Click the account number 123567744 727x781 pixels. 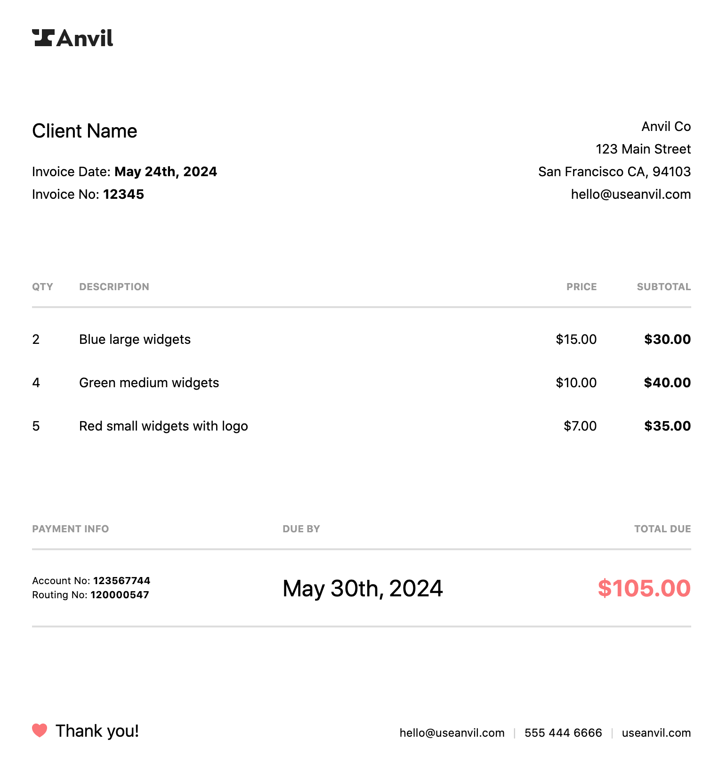click(121, 581)
